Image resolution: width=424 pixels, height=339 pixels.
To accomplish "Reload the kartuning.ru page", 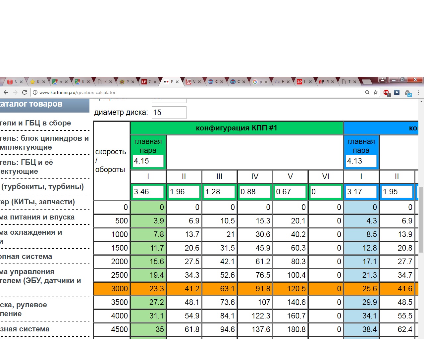I will click(x=25, y=92).
